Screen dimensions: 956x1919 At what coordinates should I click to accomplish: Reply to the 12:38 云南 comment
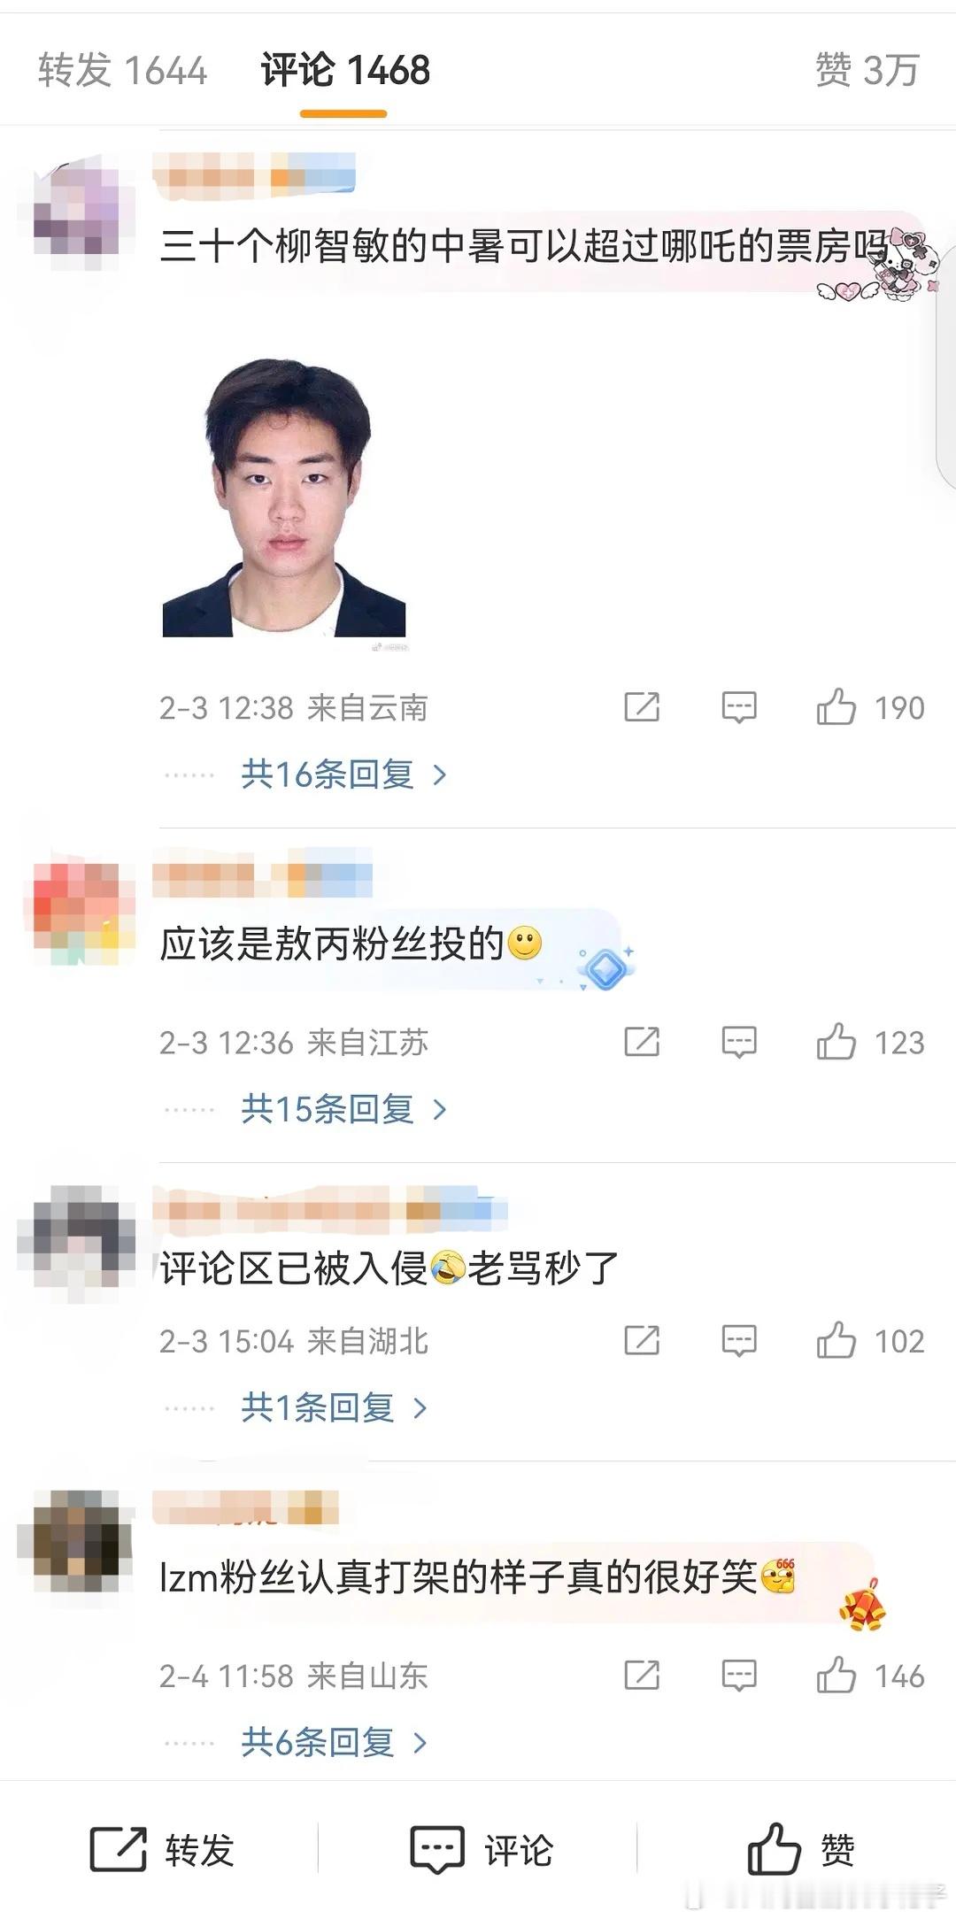(x=738, y=707)
